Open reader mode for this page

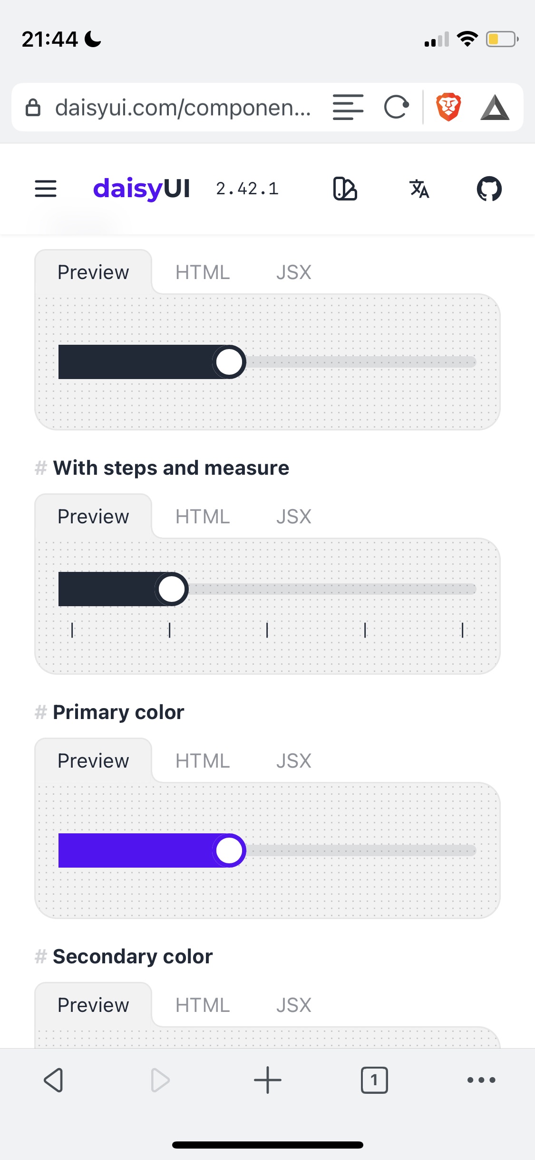pos(348,107)
